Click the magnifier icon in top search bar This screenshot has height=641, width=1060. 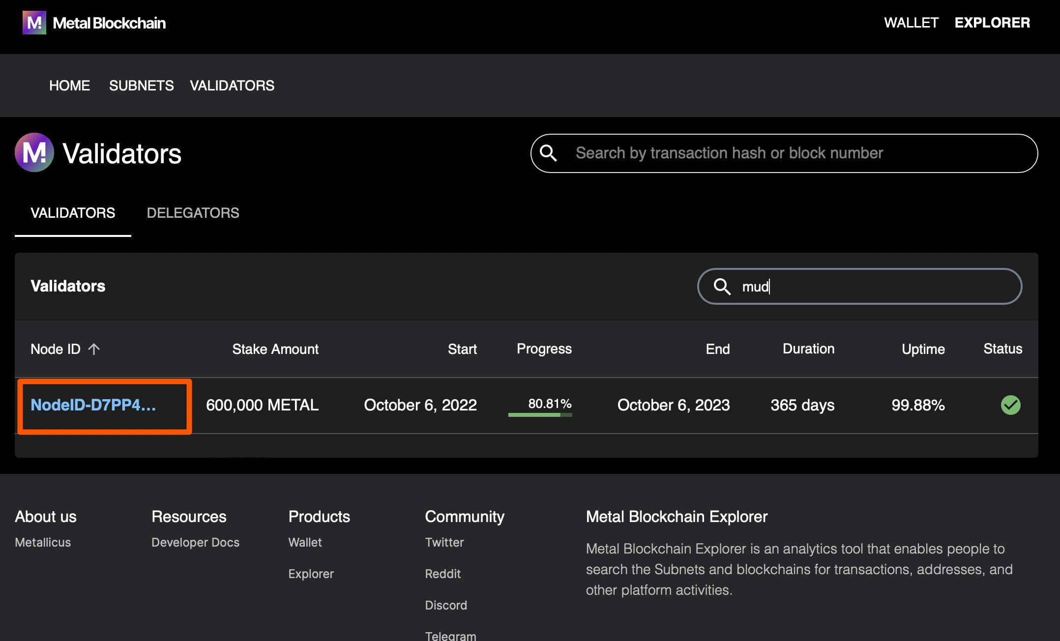point(548,153)
